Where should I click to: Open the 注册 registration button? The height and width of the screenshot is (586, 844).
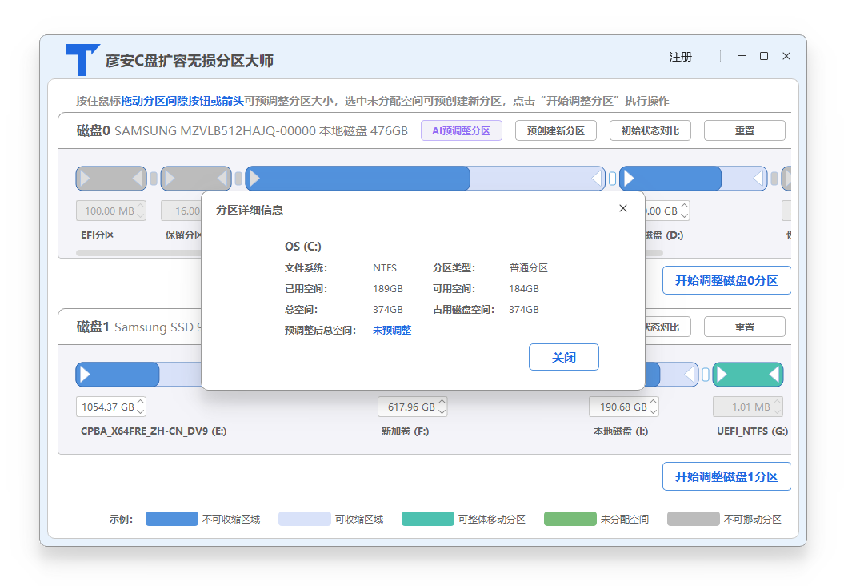(x=680, y=57)
